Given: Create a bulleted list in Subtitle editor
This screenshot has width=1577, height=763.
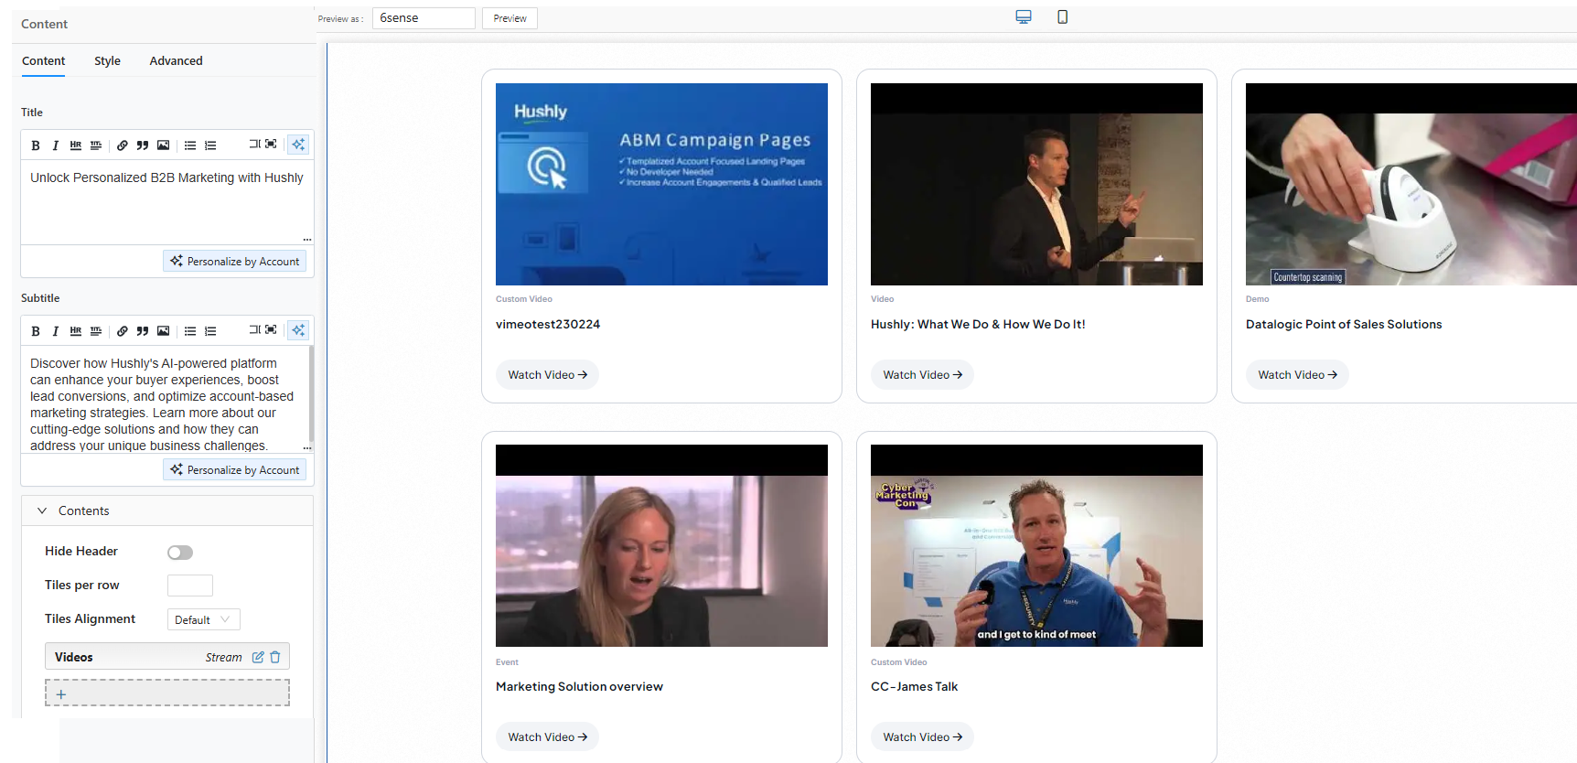Looking at the screenshot, I should click(190, 331).
